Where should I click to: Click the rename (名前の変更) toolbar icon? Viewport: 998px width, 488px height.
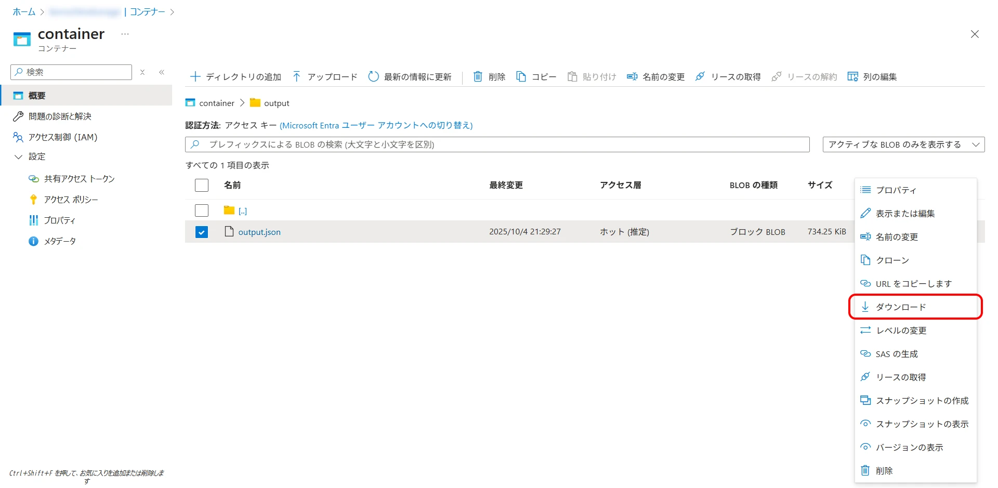tap(632, 77)
